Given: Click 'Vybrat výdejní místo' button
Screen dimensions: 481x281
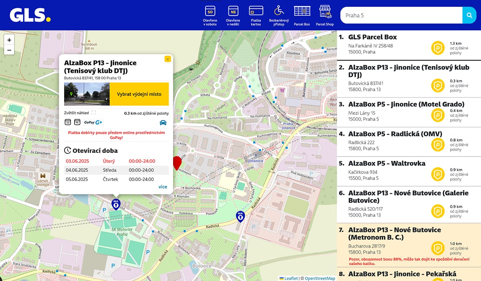Looking at the screenshot, I should point(139,94).
